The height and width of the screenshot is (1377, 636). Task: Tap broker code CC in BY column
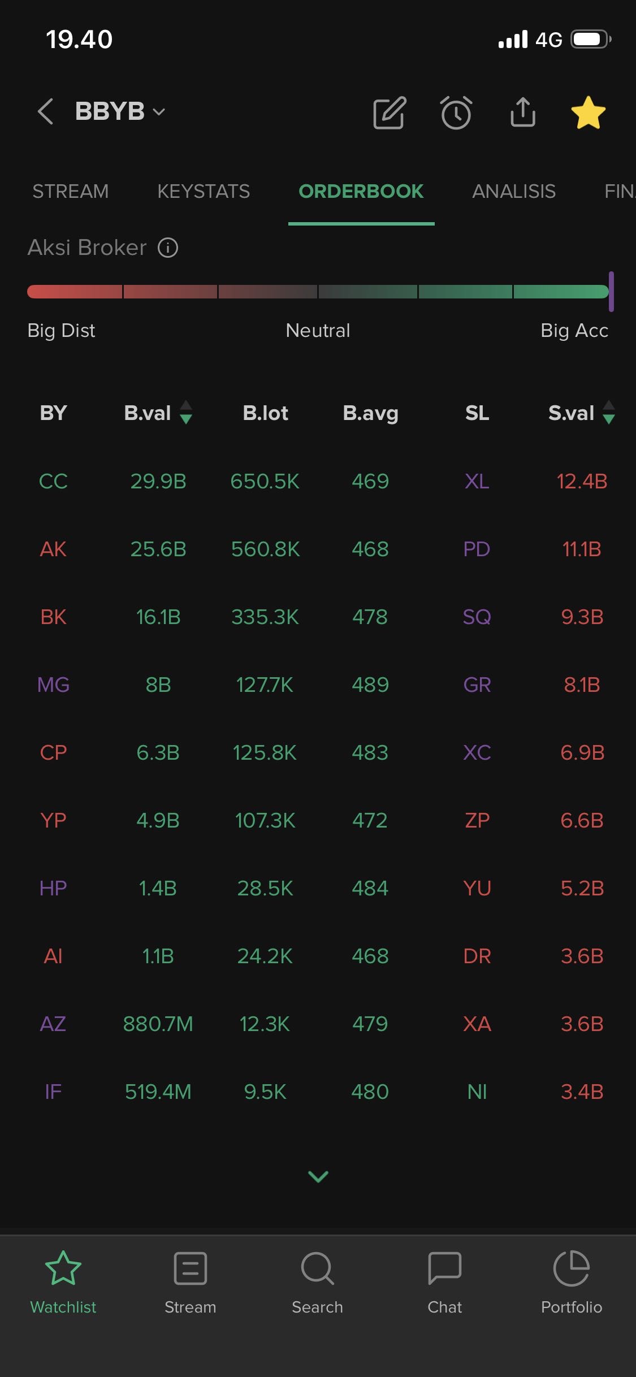click(53, 481)
